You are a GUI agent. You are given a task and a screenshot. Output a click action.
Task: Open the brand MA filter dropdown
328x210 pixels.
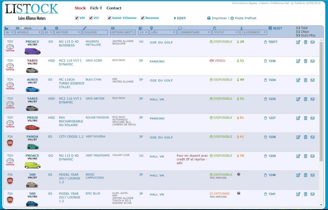(x=9, y=32)
